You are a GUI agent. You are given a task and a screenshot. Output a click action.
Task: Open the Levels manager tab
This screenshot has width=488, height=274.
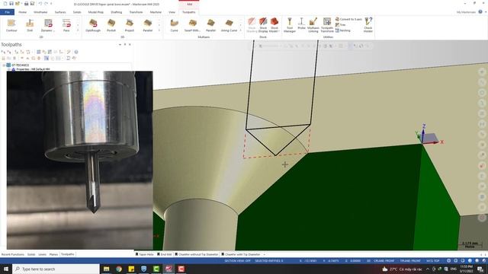[x=43, y=254]
